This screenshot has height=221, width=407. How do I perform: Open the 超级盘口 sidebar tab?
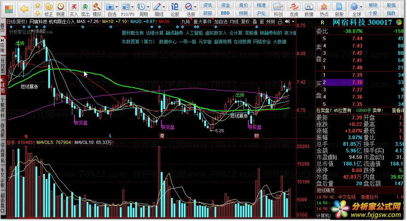click(x=3, y=203)
